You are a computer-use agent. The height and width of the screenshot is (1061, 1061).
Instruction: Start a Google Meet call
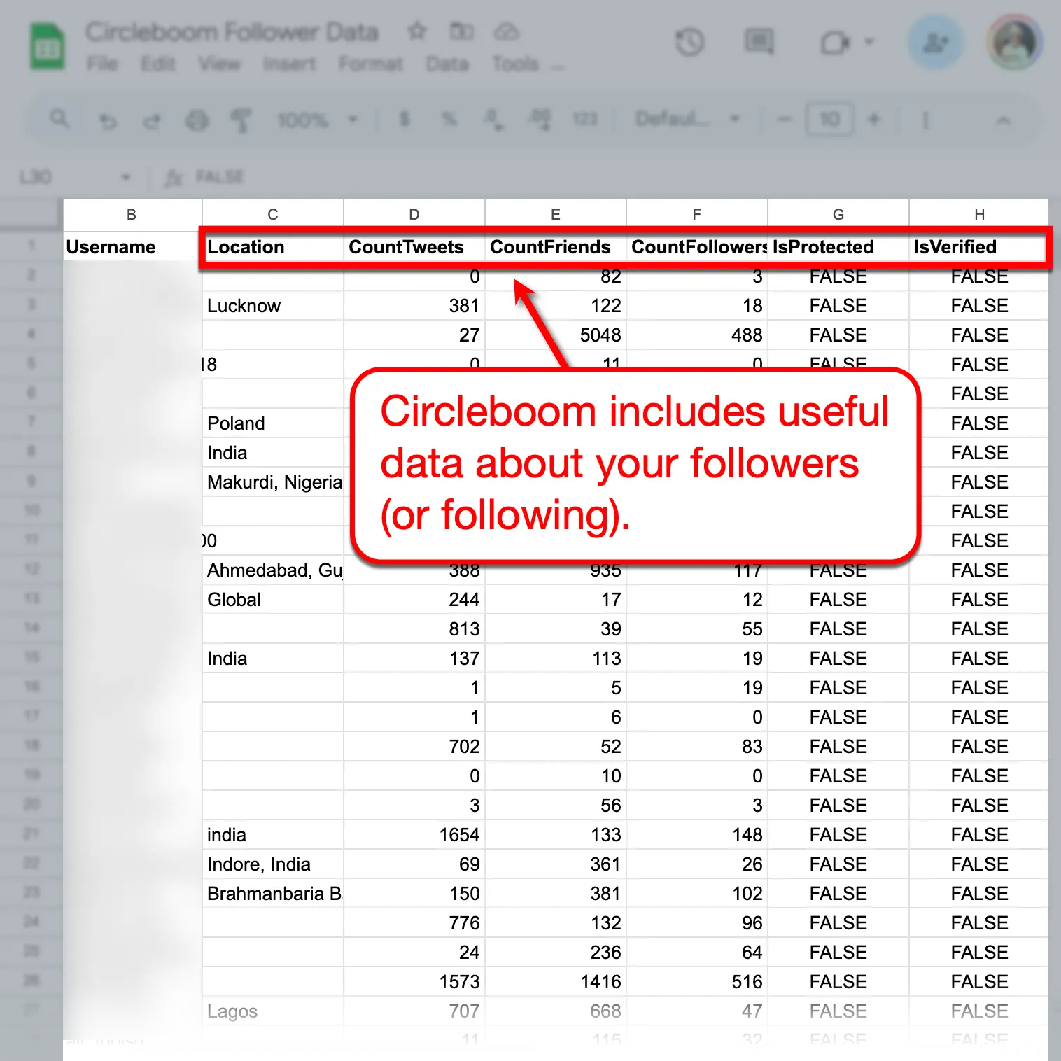[835, 43]
